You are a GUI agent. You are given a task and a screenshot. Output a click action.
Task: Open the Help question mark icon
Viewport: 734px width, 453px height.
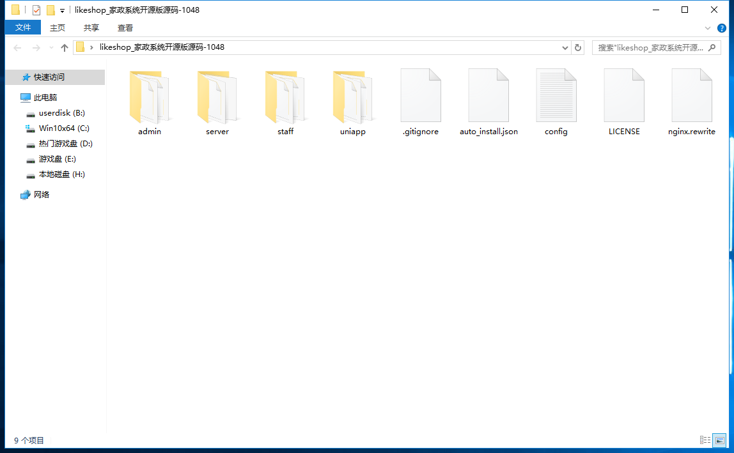point(722,27)
